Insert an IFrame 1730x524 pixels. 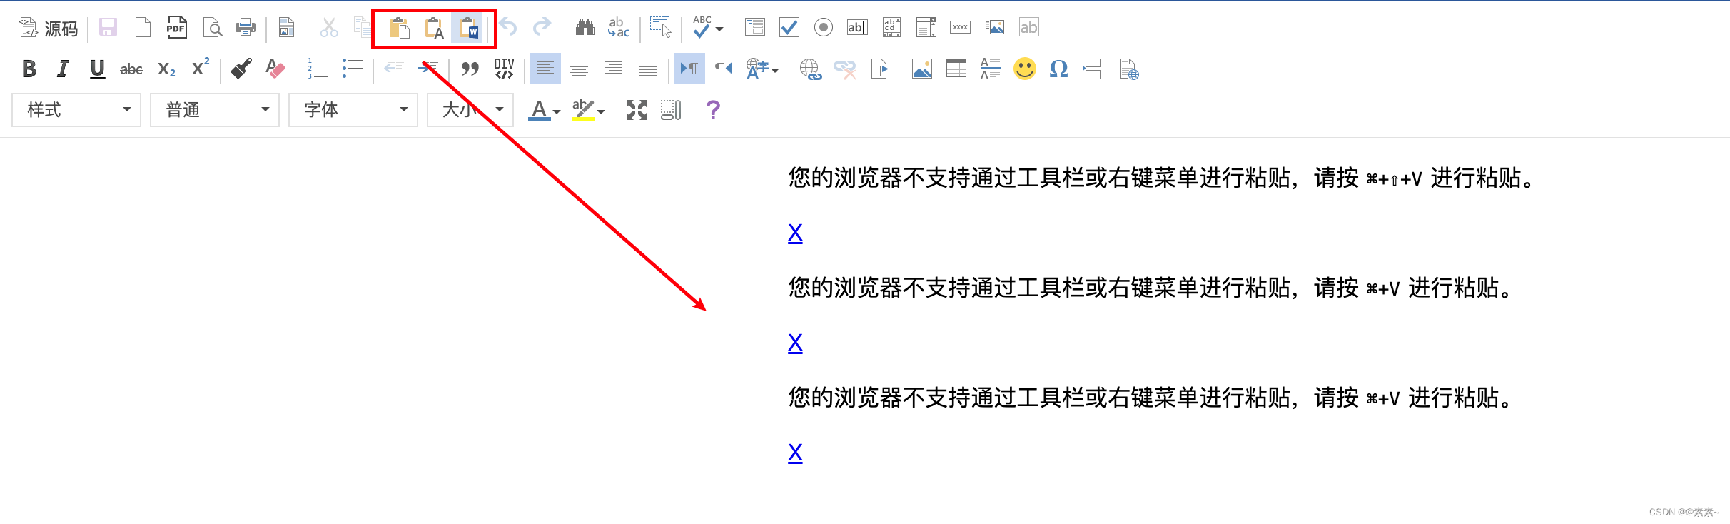click(x=1128, y=69)
